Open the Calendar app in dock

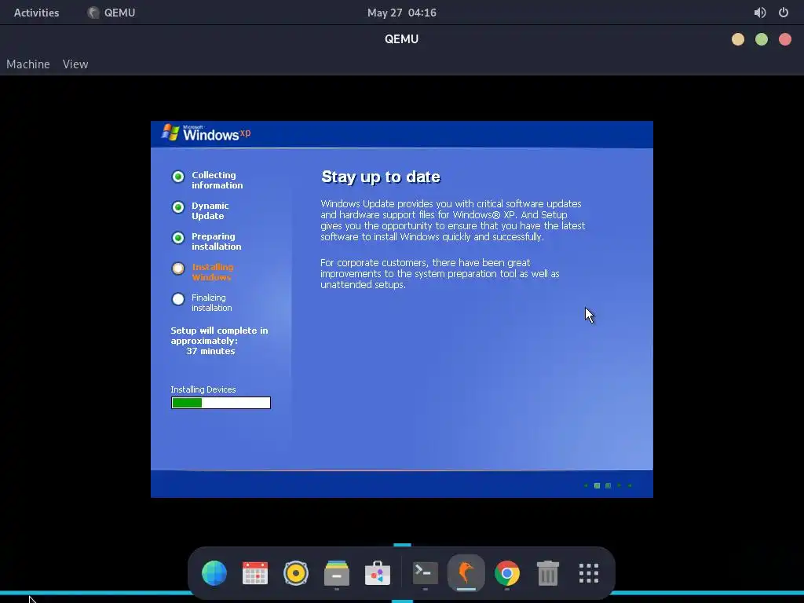255,572
